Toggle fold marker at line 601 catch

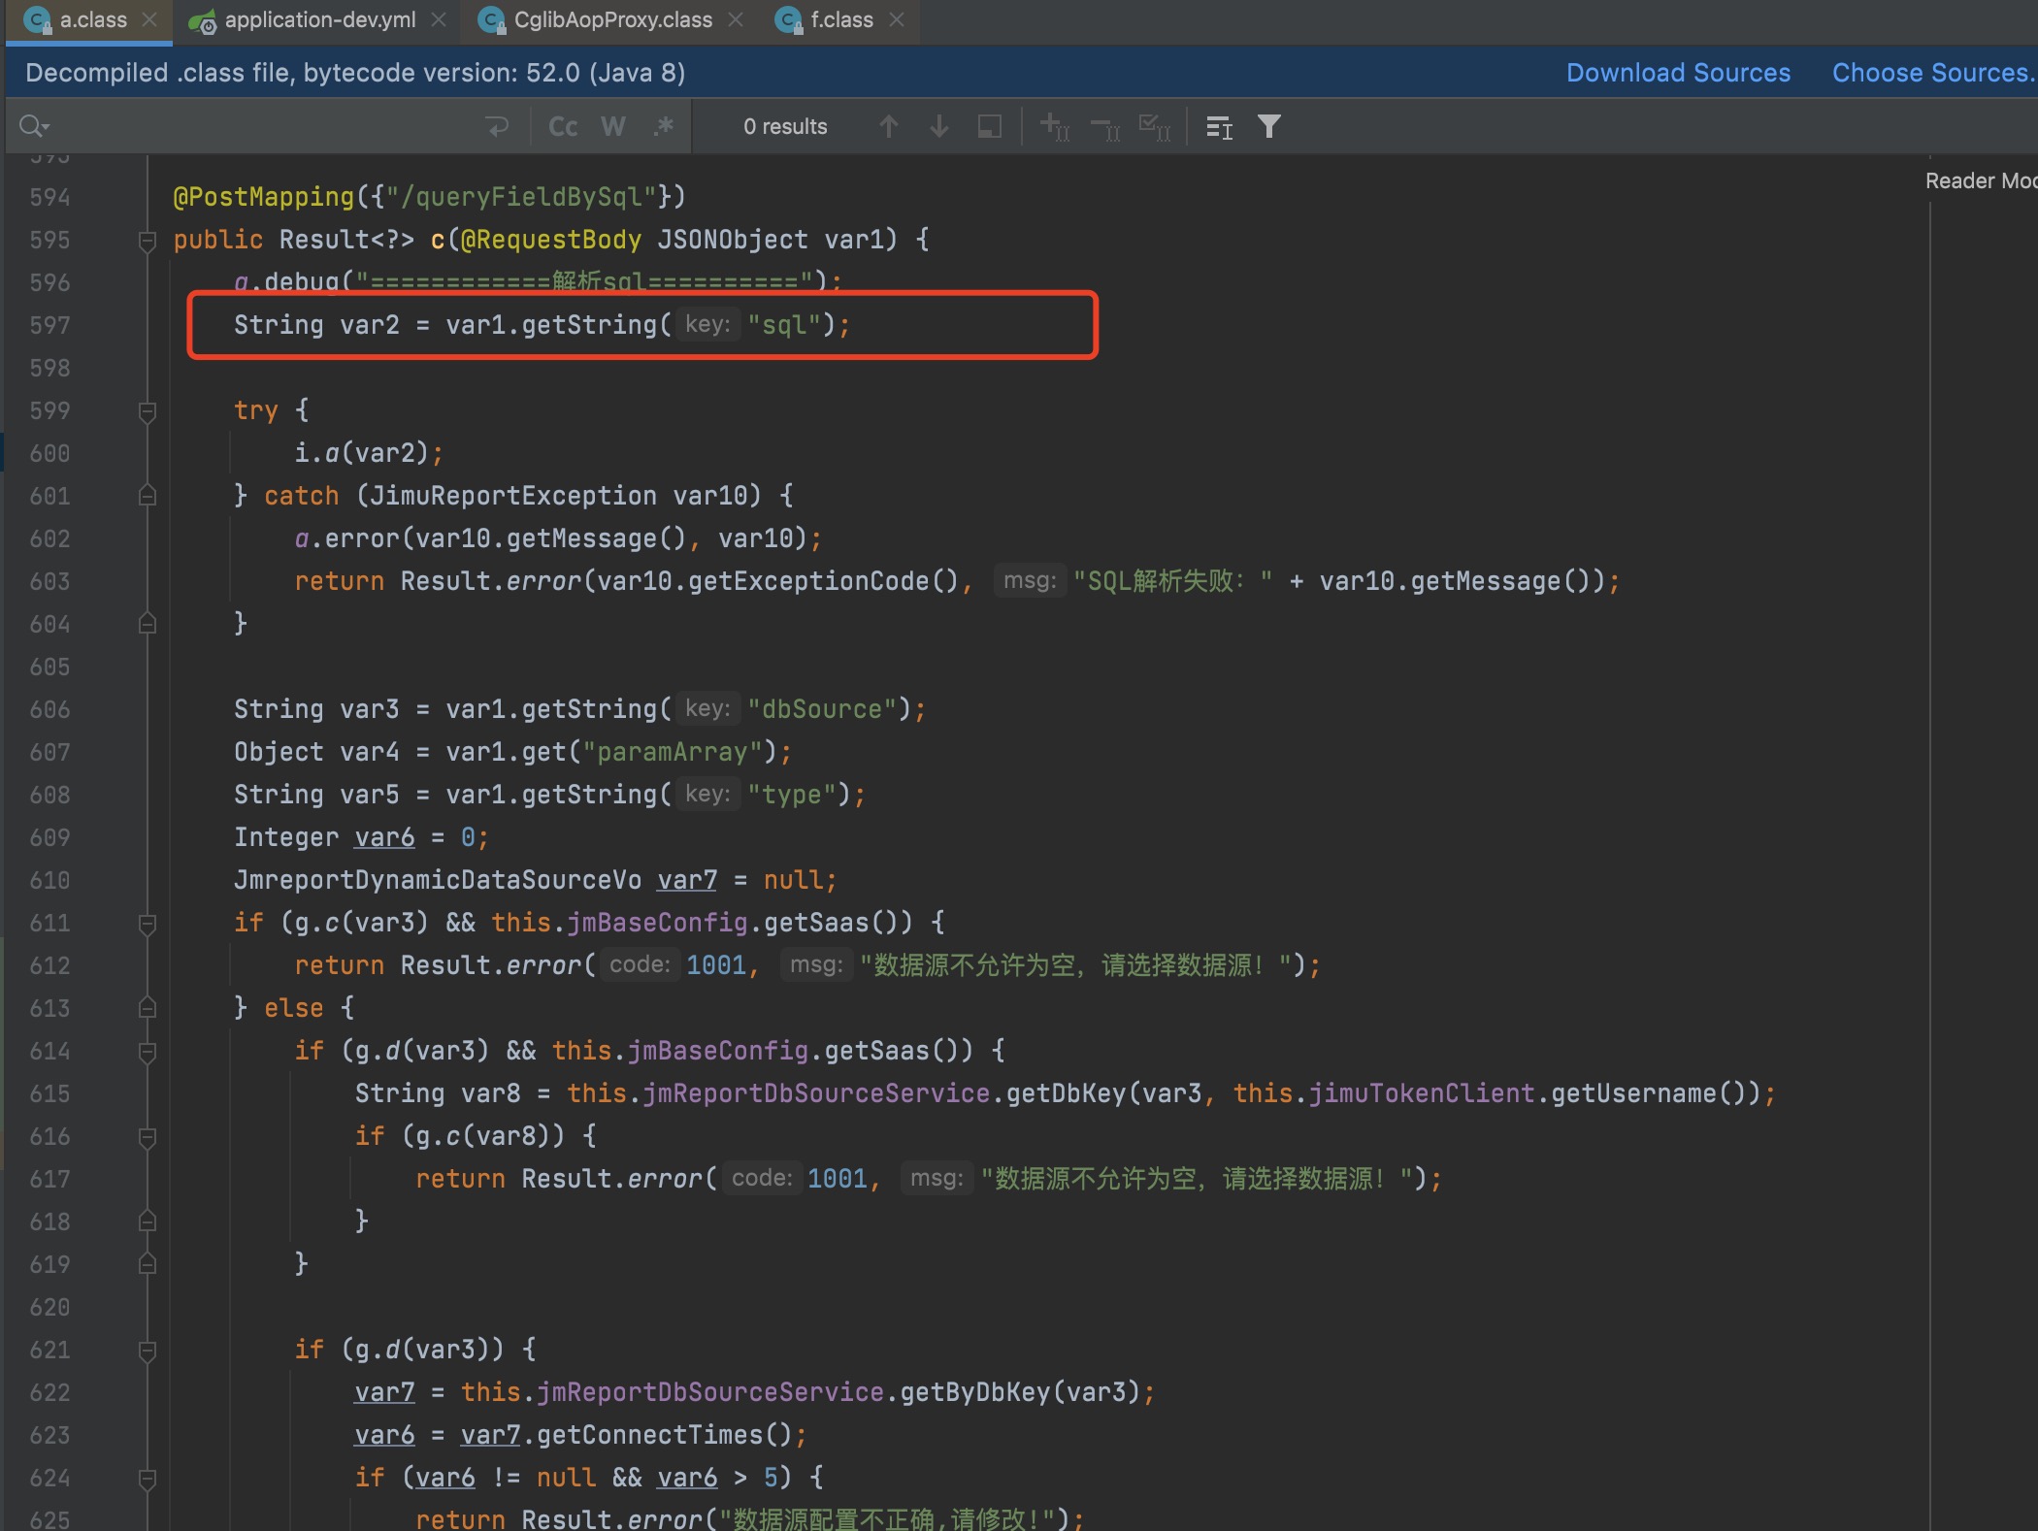148,497
